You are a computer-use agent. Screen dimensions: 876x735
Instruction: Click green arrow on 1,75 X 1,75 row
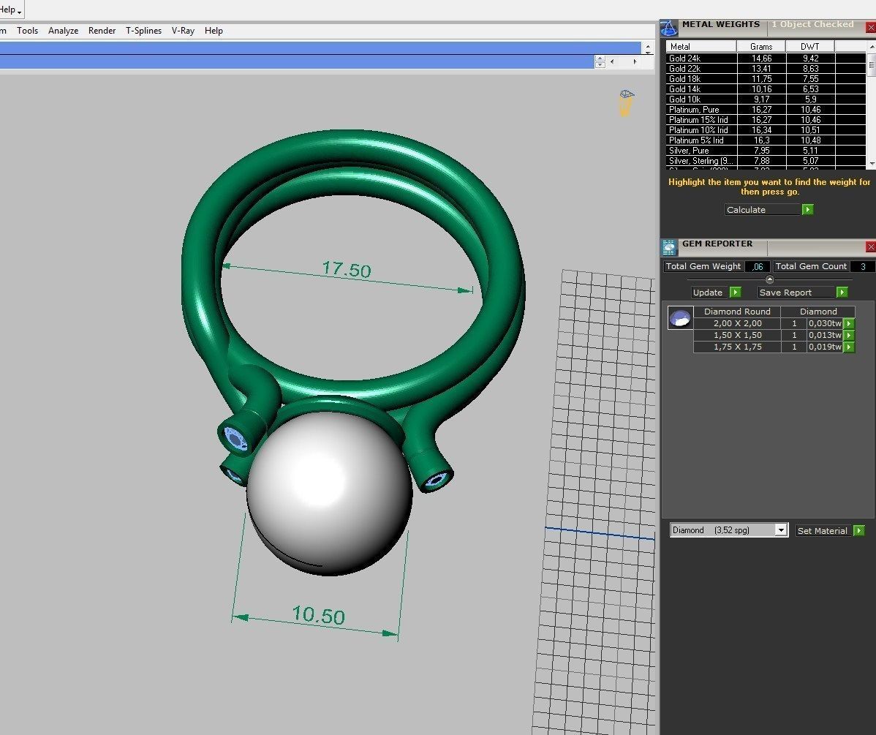pyautogui.click(x=849, y=347)
